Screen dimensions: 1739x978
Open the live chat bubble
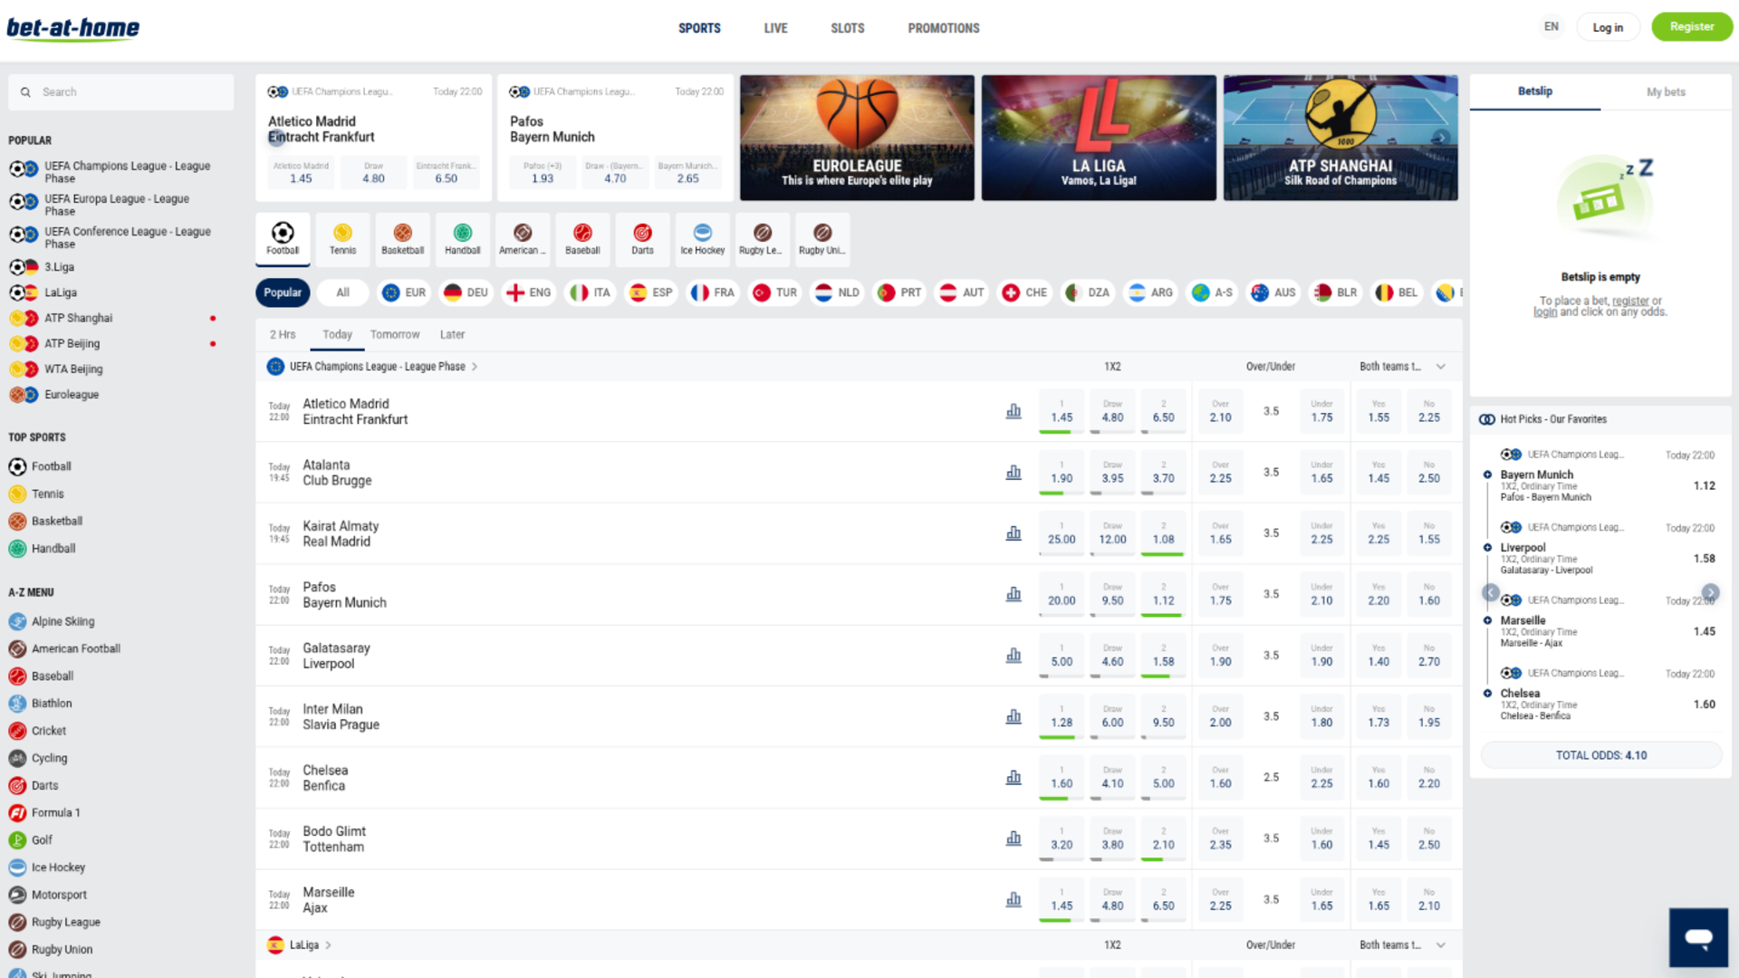1698,937
